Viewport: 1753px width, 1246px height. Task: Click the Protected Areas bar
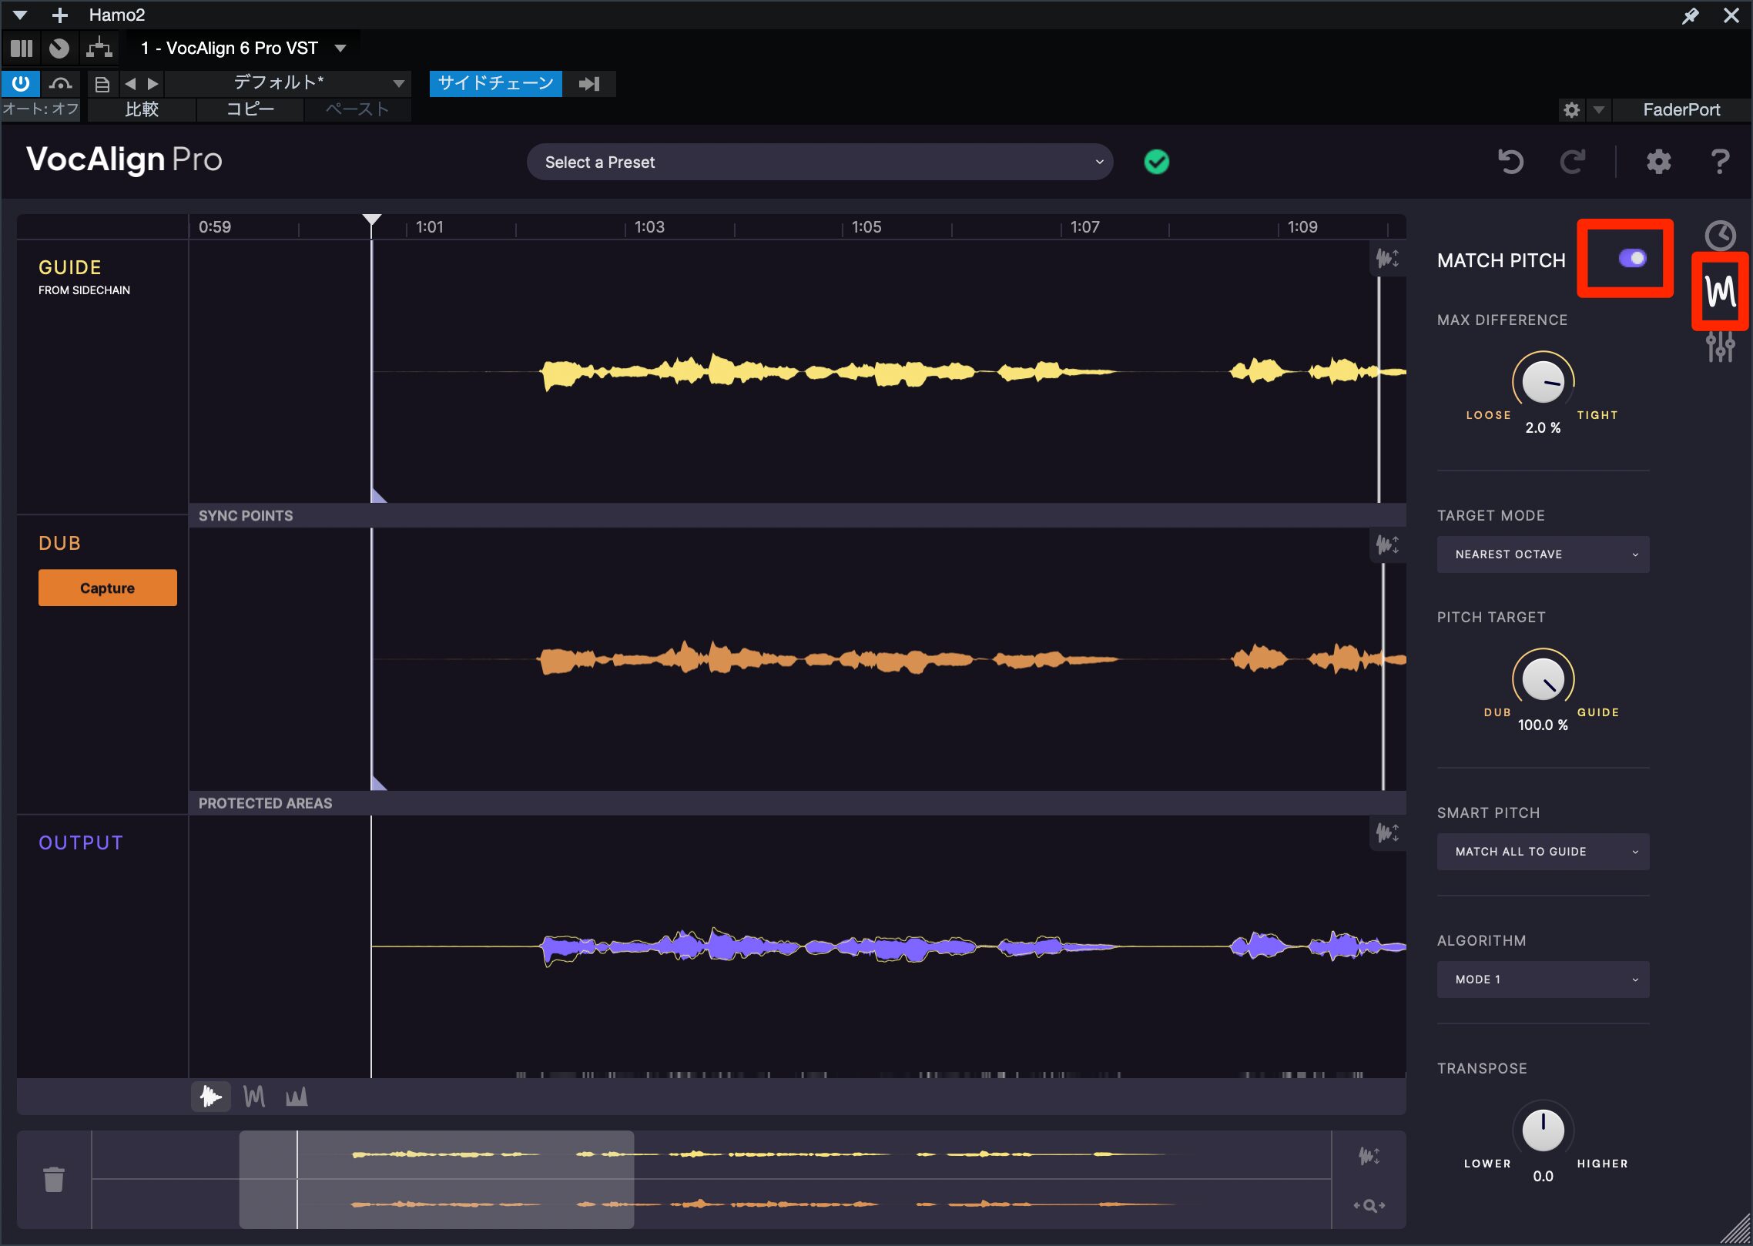pyautogui.click(x=797, y=802)
